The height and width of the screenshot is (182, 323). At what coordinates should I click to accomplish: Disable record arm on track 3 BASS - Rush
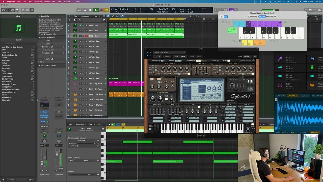(86, 36)
